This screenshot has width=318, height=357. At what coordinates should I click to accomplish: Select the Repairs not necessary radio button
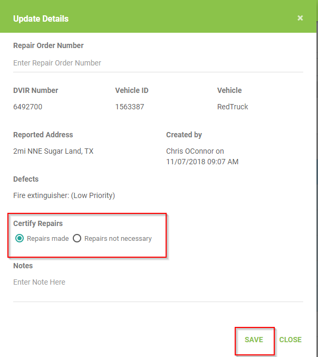click(77, 239)
